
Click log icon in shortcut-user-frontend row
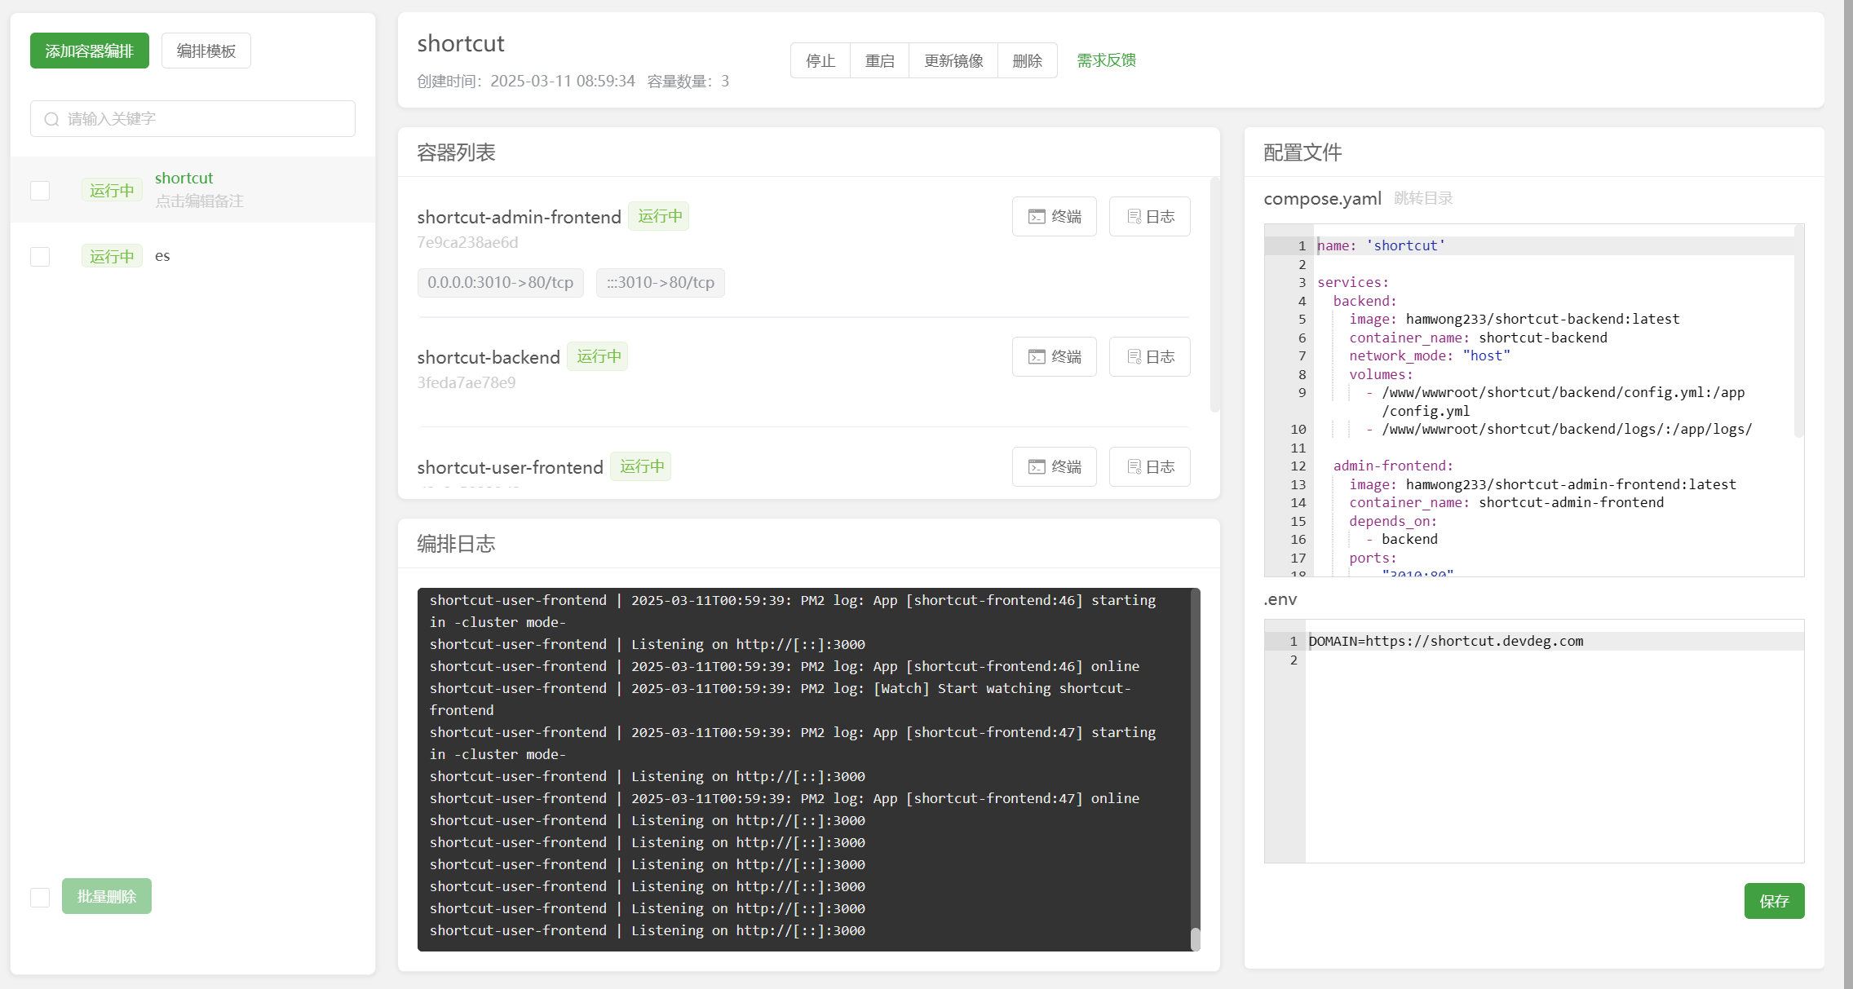point(1134,466)
